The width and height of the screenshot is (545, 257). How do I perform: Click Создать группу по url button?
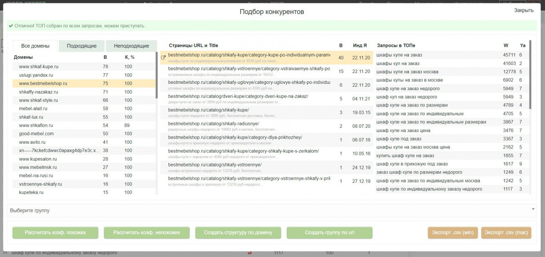click(x=330, y=233)
